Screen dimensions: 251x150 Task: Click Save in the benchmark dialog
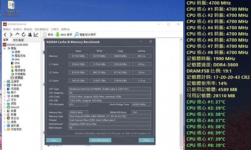54,140
